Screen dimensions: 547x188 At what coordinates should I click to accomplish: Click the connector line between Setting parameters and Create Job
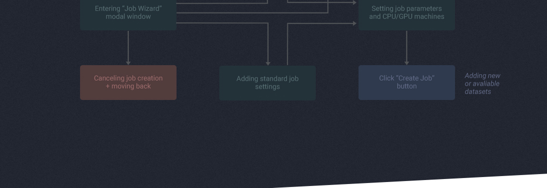(406, 46)
